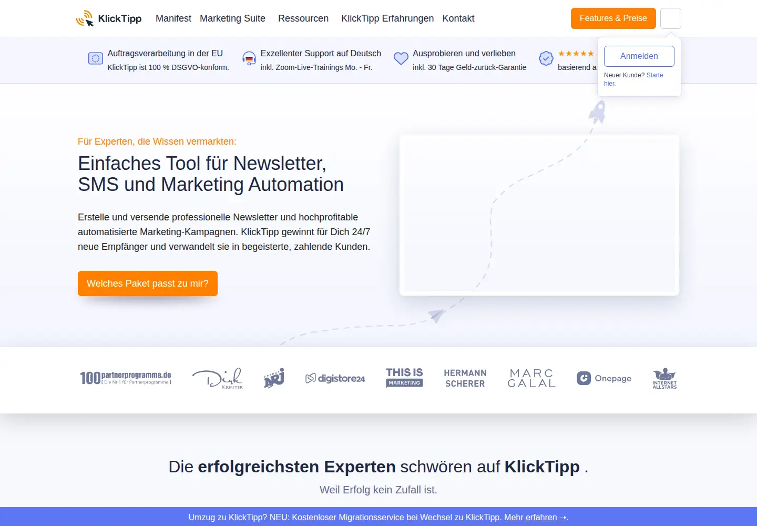
Task: Click 'Welches Paket passt zu mir?' button
Action: point(148,284)
